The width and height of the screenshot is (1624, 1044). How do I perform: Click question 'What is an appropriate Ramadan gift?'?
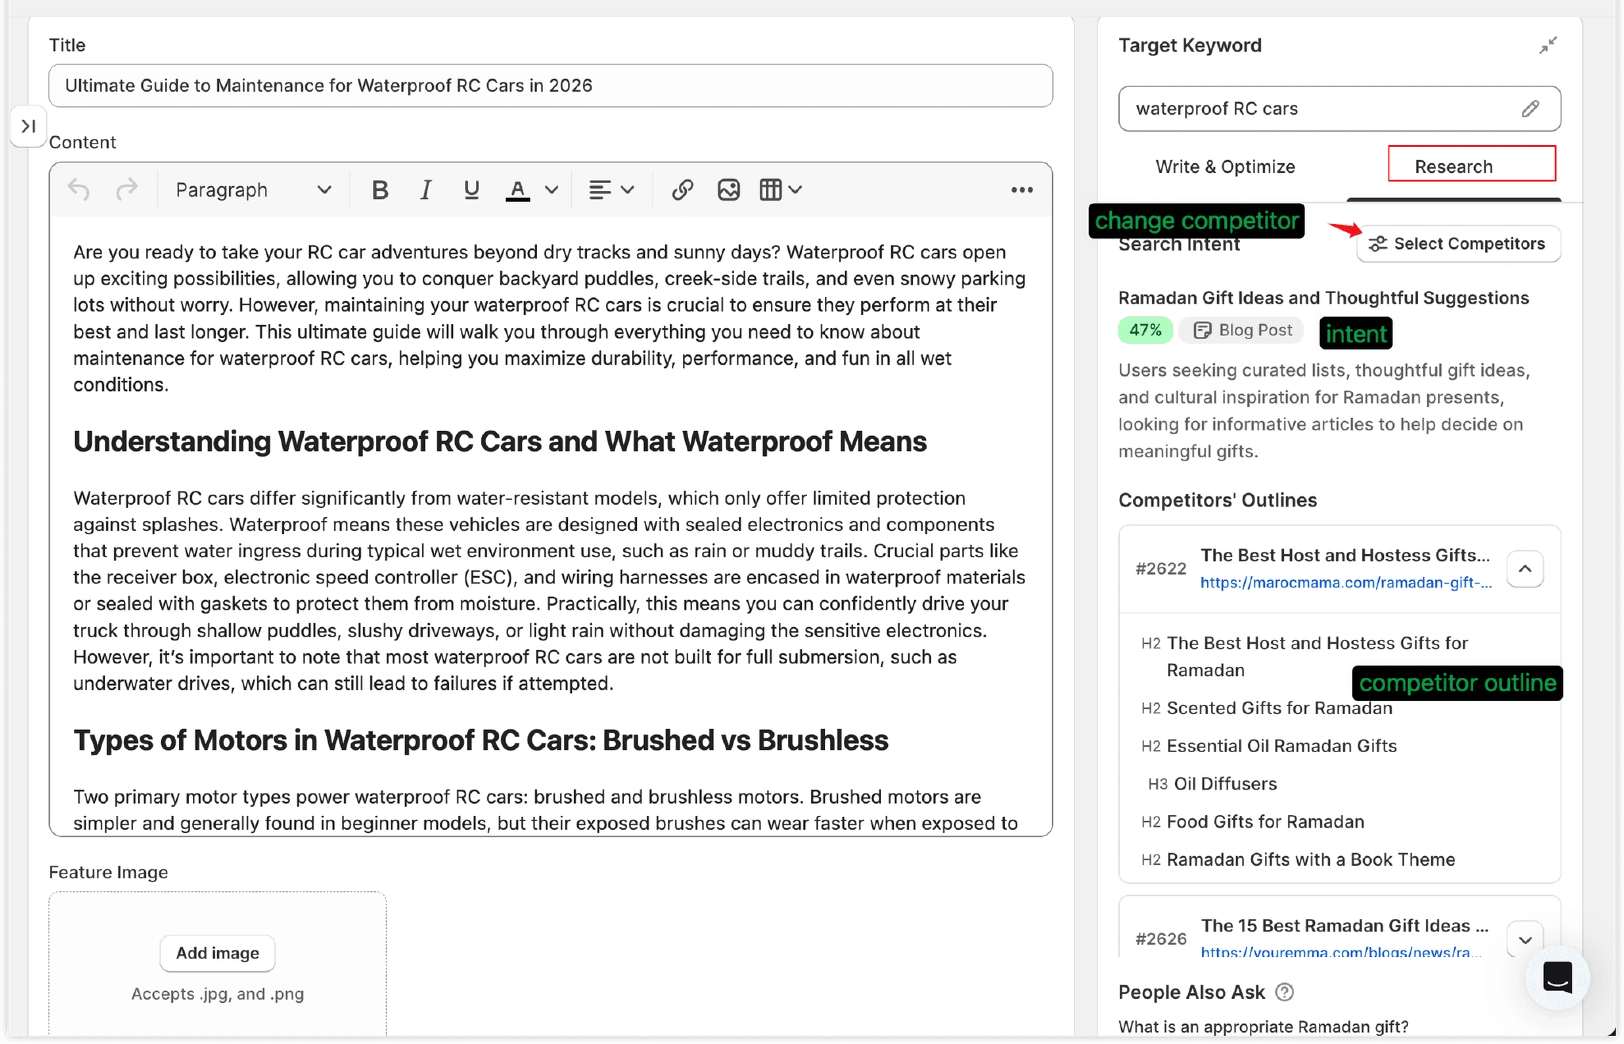[1263, 1027]
